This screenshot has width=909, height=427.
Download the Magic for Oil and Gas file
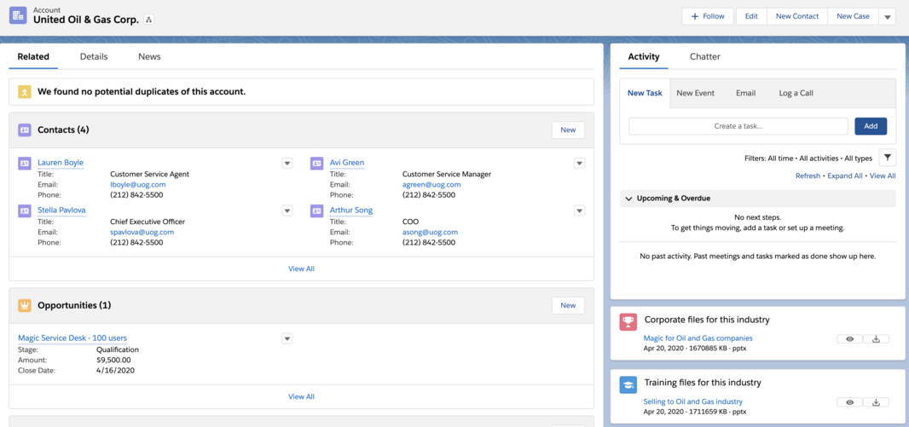(876, 339)
